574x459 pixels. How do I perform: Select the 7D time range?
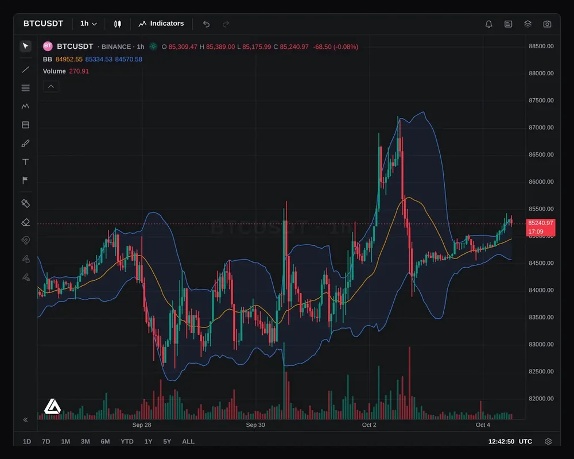click(46, 441)
